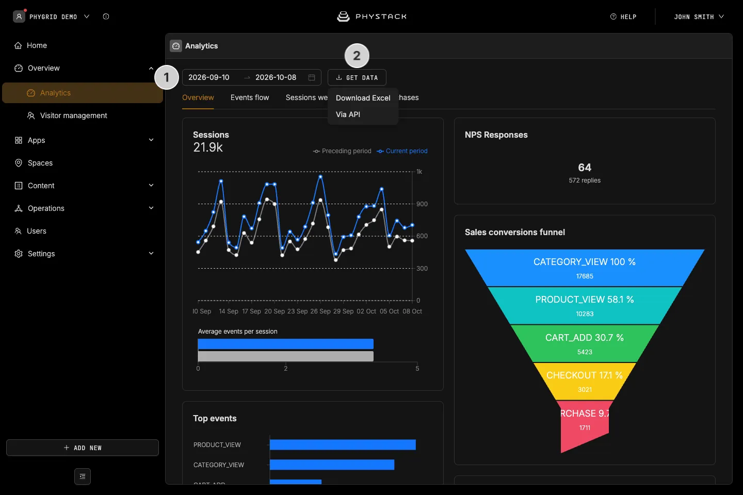Image resolution: width=743 pixels, height=495 pixels.
Task: Switch to the Events flow tab
Action: (250, 97)
